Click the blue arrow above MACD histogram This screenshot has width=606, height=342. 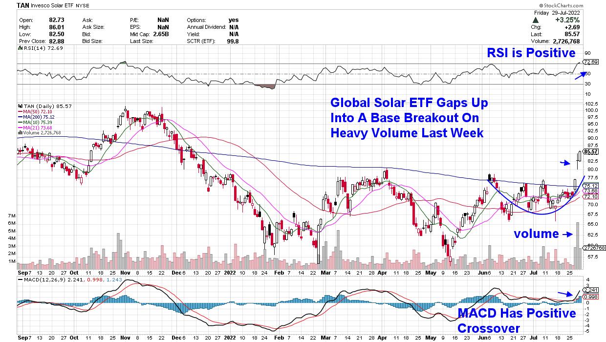(566, 294)
